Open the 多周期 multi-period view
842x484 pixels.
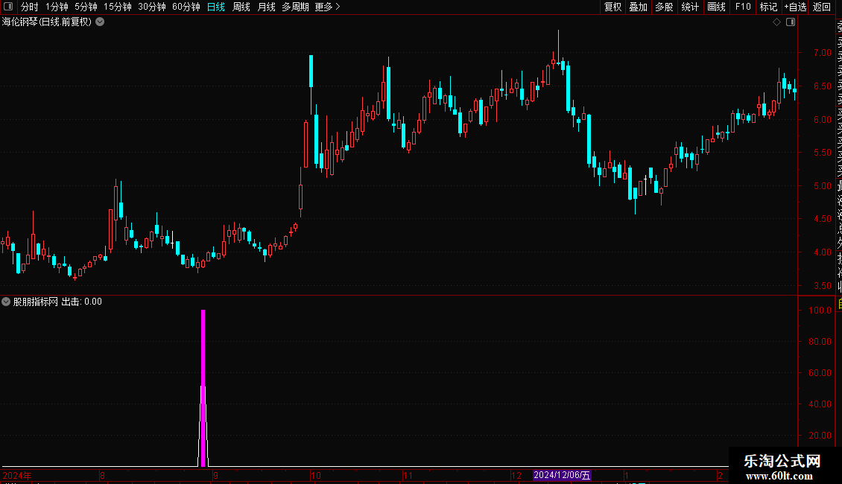[295, 7]
